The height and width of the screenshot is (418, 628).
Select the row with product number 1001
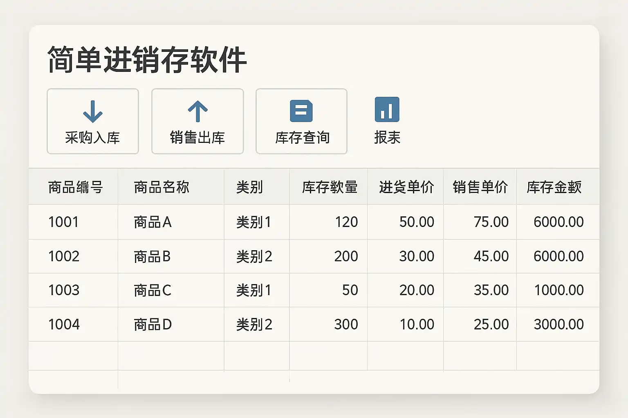[x=63, y=222]
